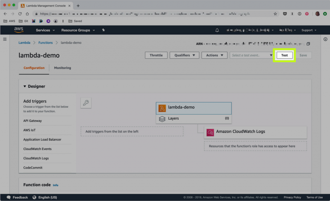Click the Throttle button

tap(156, 55)
